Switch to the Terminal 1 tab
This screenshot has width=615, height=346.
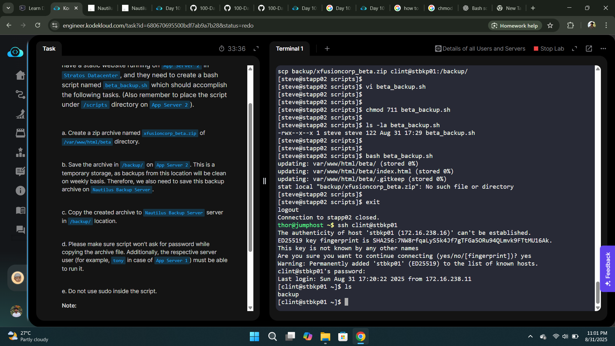(x=290, y=49)
